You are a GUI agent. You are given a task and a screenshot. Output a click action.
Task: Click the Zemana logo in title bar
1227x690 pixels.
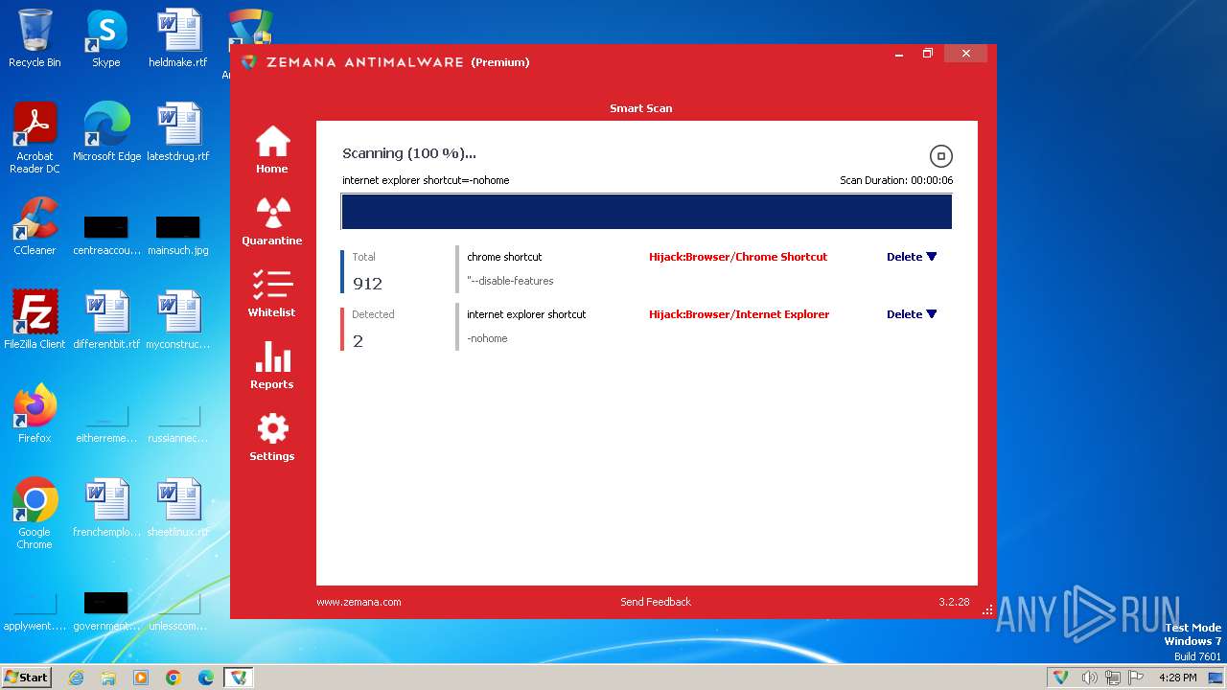[x=249, y=62]
